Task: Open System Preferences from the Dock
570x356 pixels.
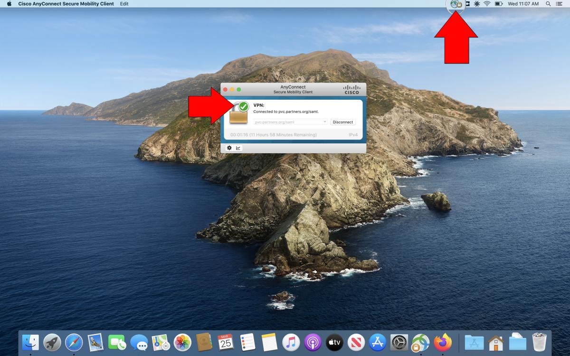Action: 399,342
